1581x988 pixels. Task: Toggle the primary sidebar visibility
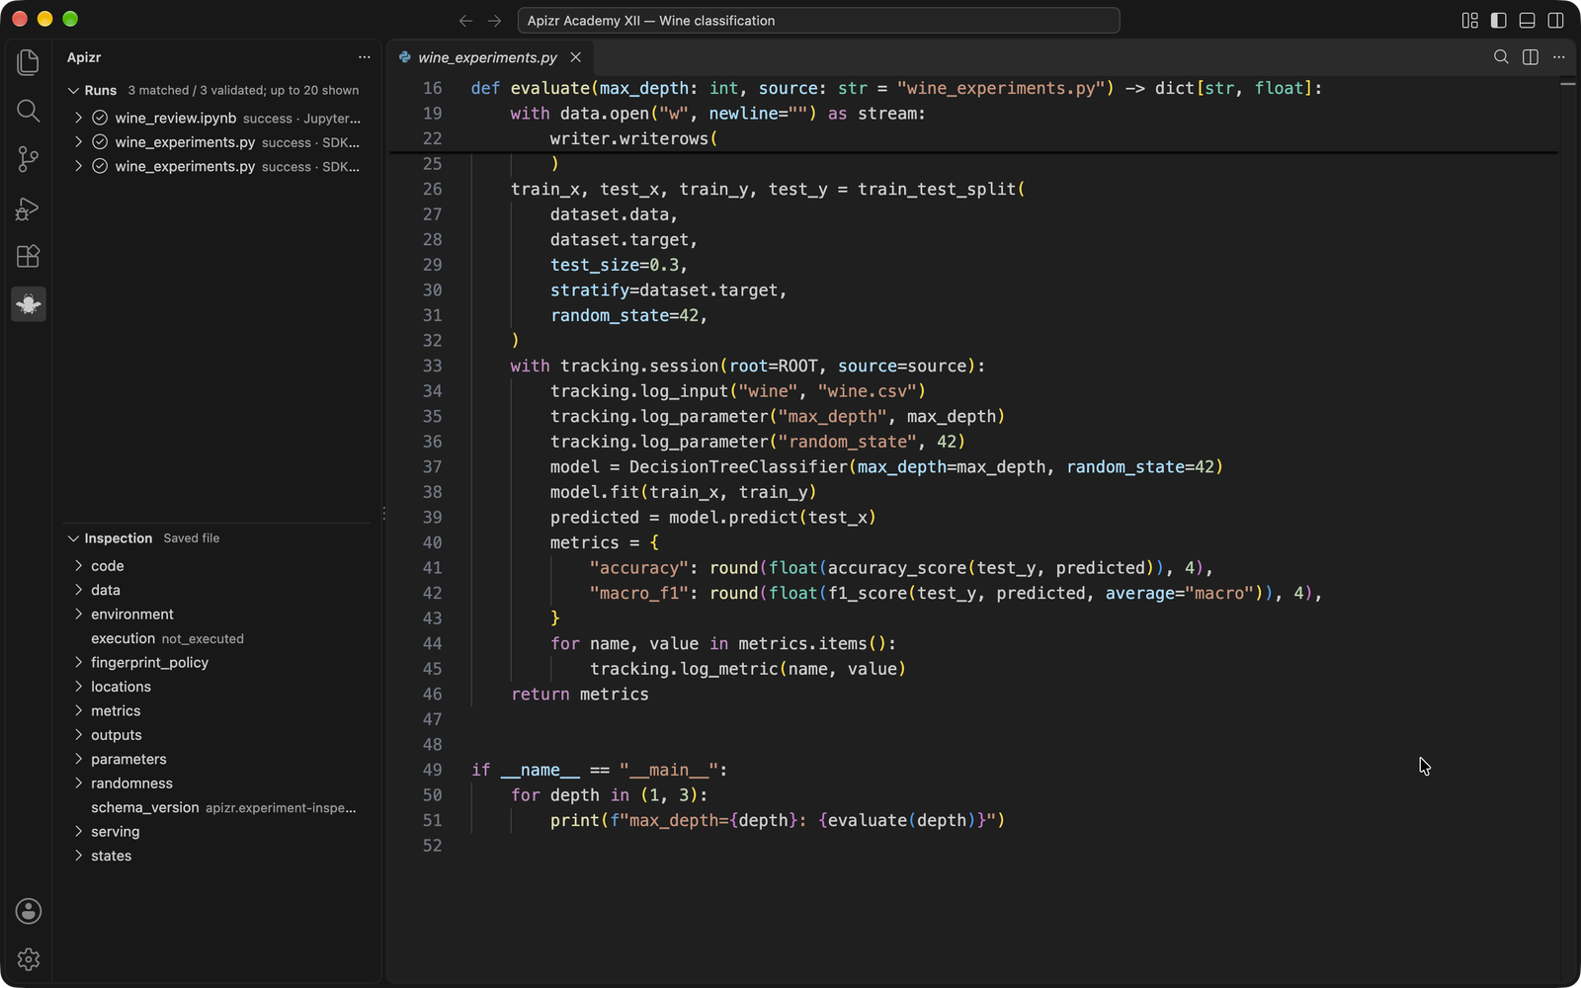click(x=1498, y=21)
